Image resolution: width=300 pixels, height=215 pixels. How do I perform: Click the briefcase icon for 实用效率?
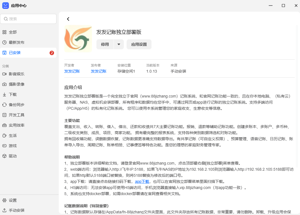click(4, 125)
